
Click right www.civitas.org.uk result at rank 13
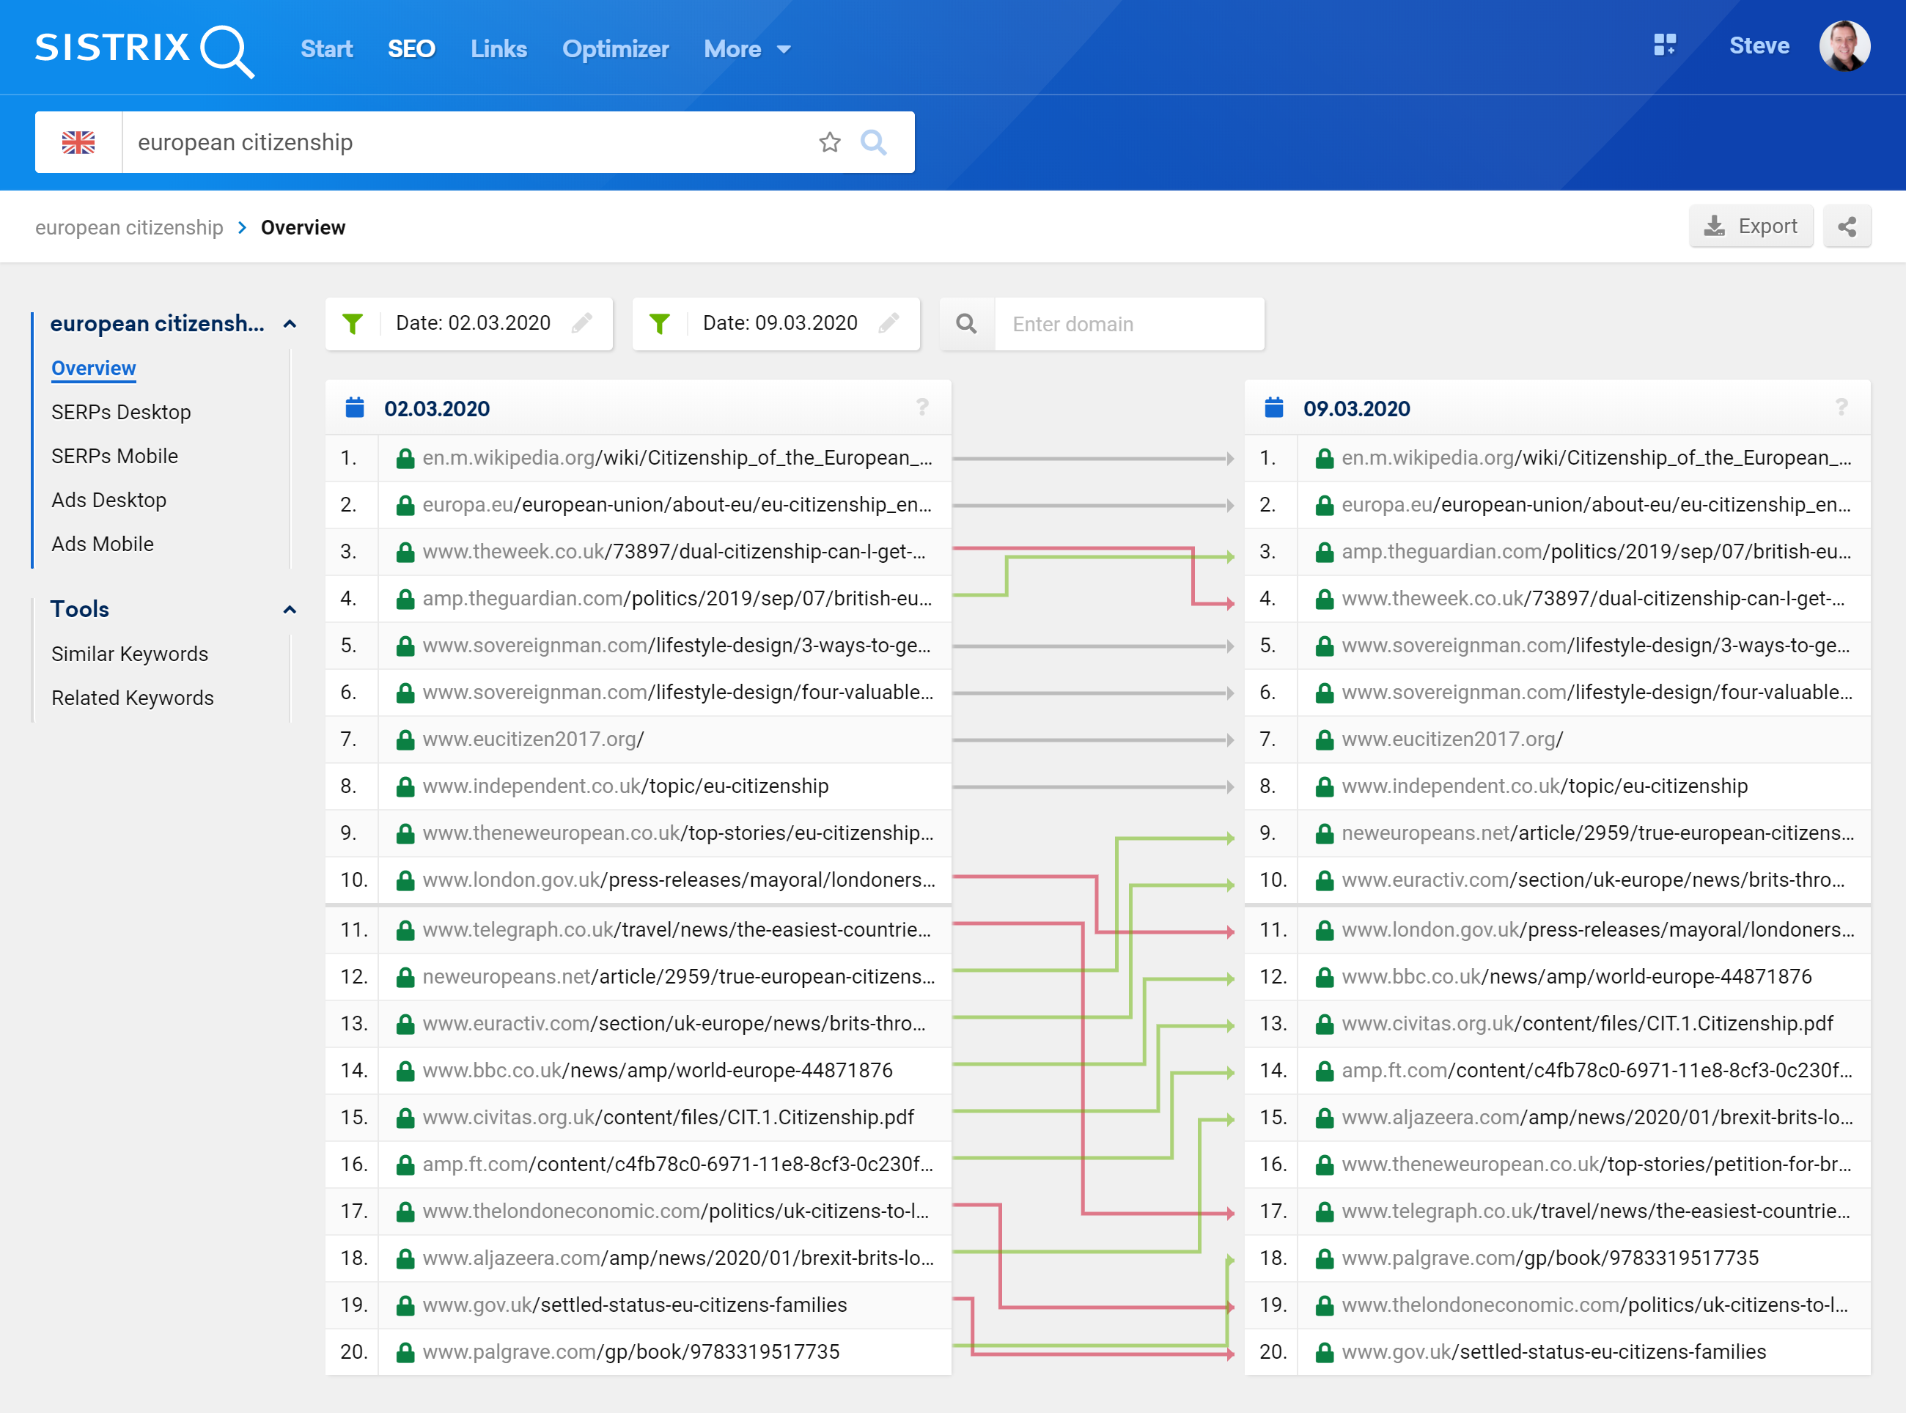tap(1587, 1024)
